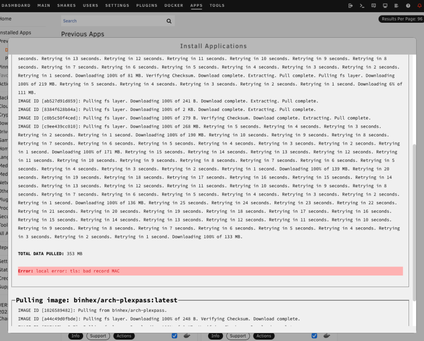
Task: Go to the Plugins tab
Action: [x=147, y=5]
